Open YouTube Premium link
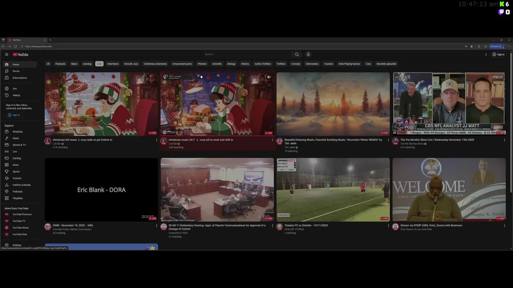 pyautogui.click(x=20, y=214)
